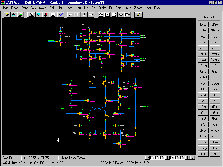Image resolution: width=223 pixels, height=167 pixels.
Task: Click the magnifier search icon
Action: pyautogui.click(x=39, y=14)
